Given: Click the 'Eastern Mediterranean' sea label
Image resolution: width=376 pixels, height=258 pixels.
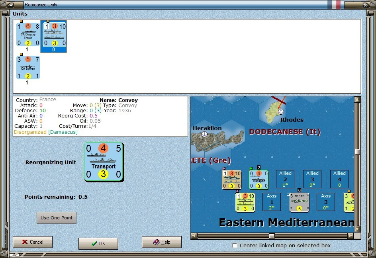Looking at the screenshot, I should point(287,223).
